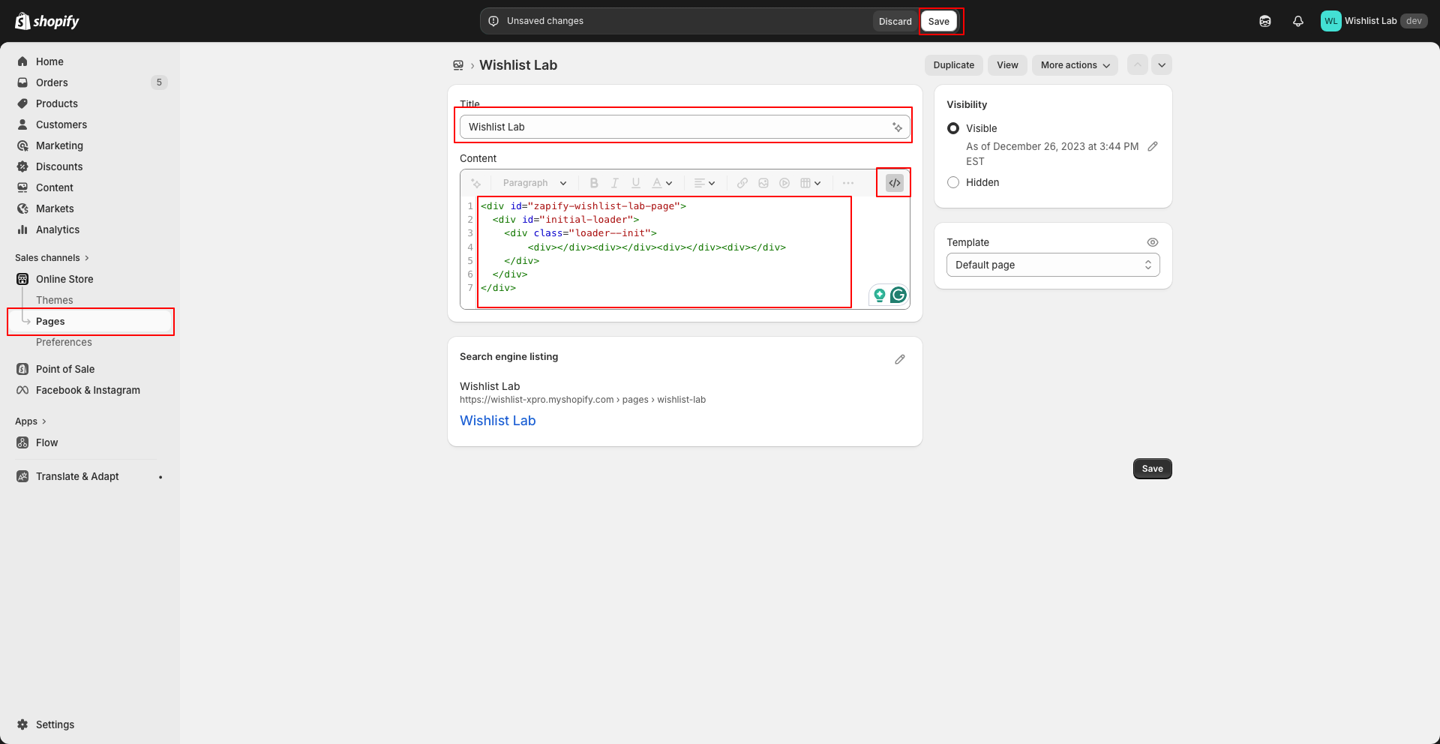Viewport: 1440px width, 744px height.
Task: Edit the search engine listing pencil
Action: click(x=900, y=359)
